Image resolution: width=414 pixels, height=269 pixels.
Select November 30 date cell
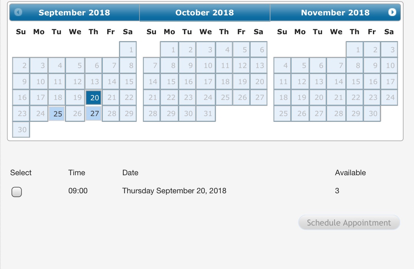point(372,114)
